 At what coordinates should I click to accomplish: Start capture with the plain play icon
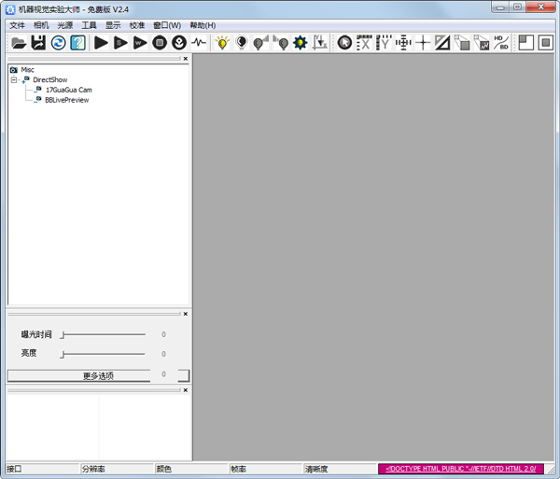point(101,43)
